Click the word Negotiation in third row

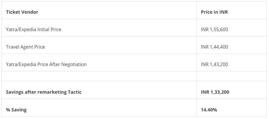coord(74,65)
